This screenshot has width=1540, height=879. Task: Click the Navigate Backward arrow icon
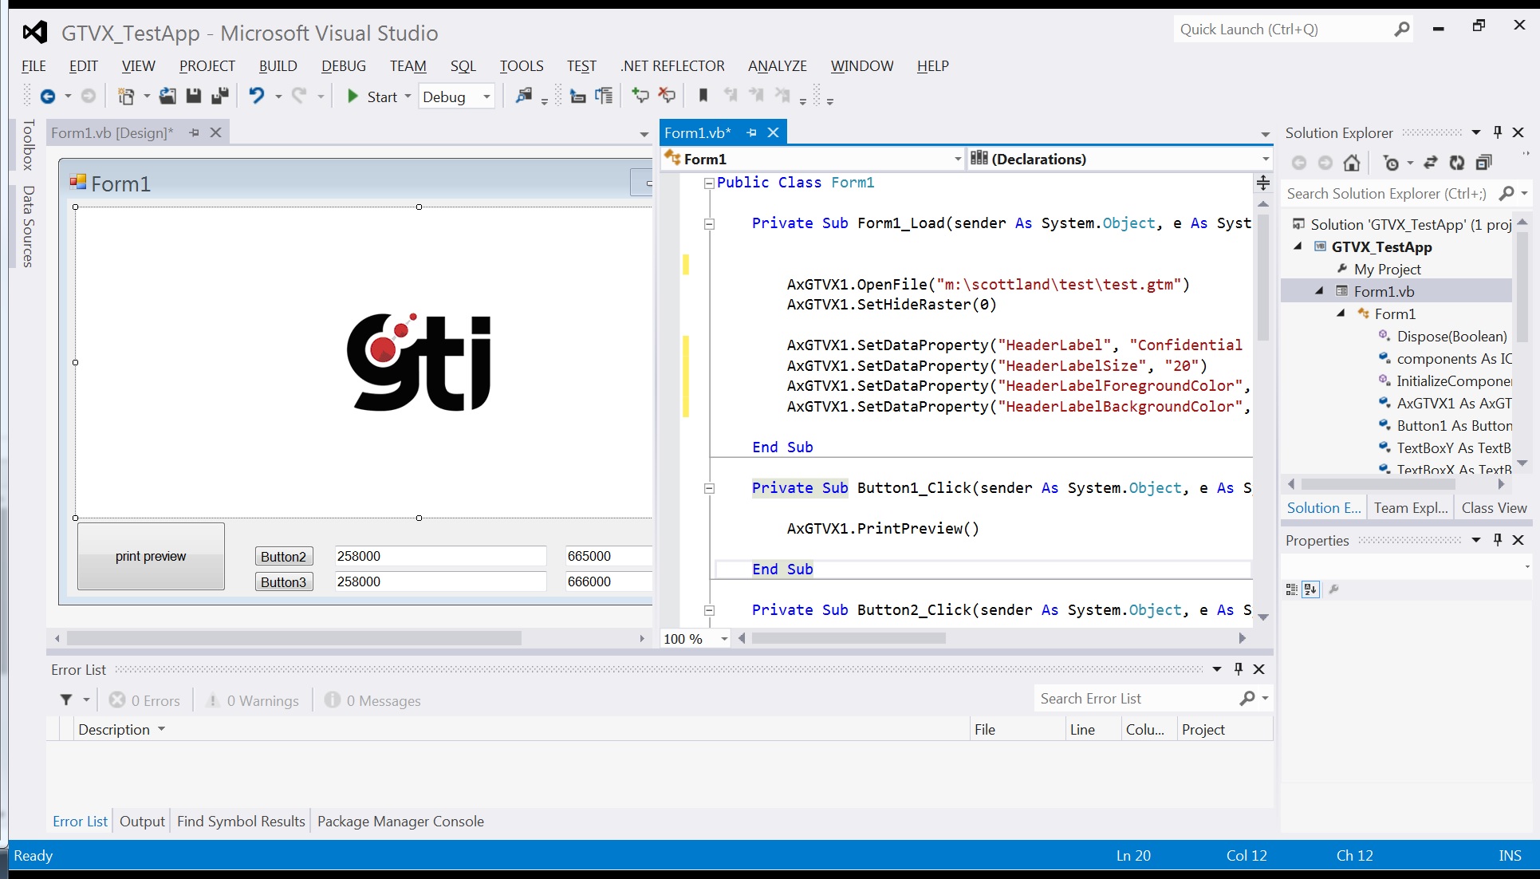[x=48, y=97]
